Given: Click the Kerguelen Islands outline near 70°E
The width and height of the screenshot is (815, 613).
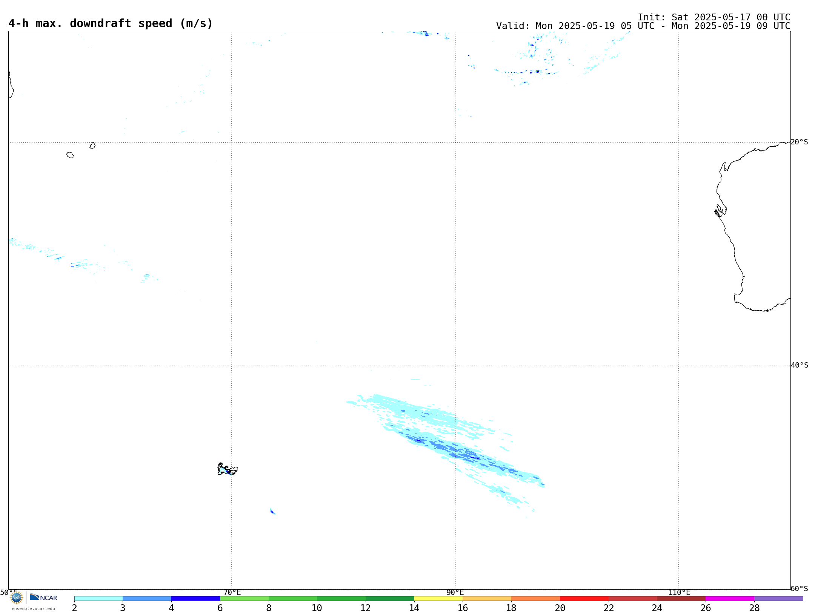Looking at the screenshot, I should coord(228,469).
